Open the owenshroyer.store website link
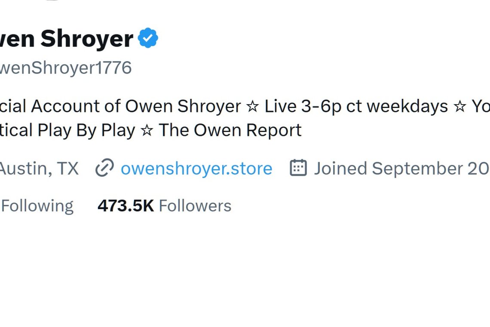 tap(196, 168)
